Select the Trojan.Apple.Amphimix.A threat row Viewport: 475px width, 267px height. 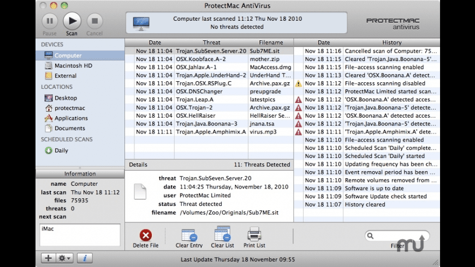(x=209, y=132)
